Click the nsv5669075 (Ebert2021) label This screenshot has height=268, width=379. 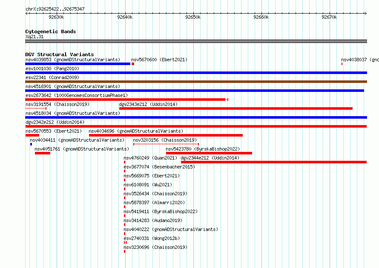coord(152,176)
